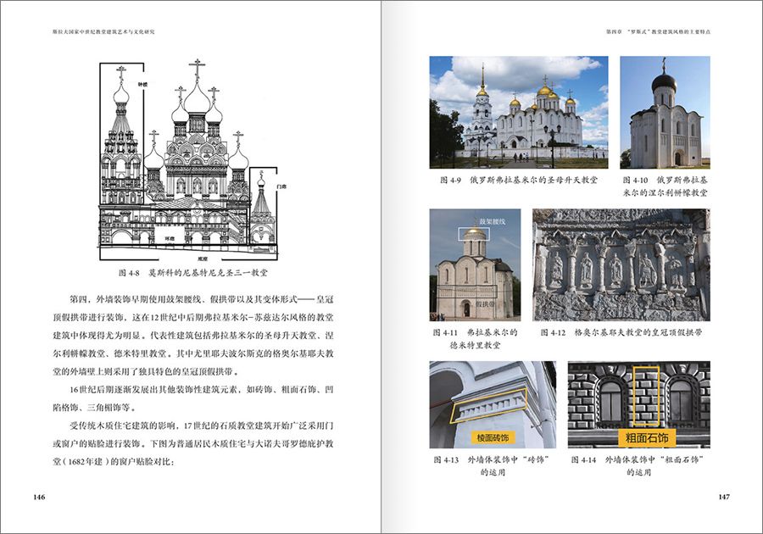This screenshot has height=534, width=763.
Task: Open the Figure 4-9 Assumption Cathedral photo
Action: (x=518, y=110)
